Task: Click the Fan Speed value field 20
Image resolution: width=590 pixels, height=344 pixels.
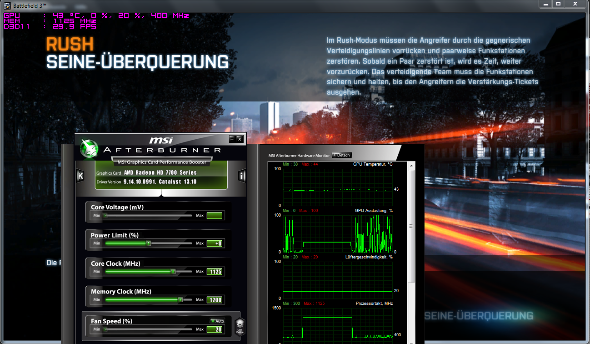Action: pyautogui.click(x=215, y=329)
